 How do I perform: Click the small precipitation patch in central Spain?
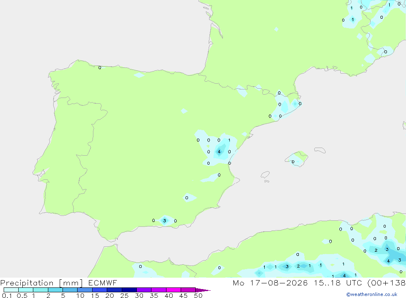click(184, 111)
